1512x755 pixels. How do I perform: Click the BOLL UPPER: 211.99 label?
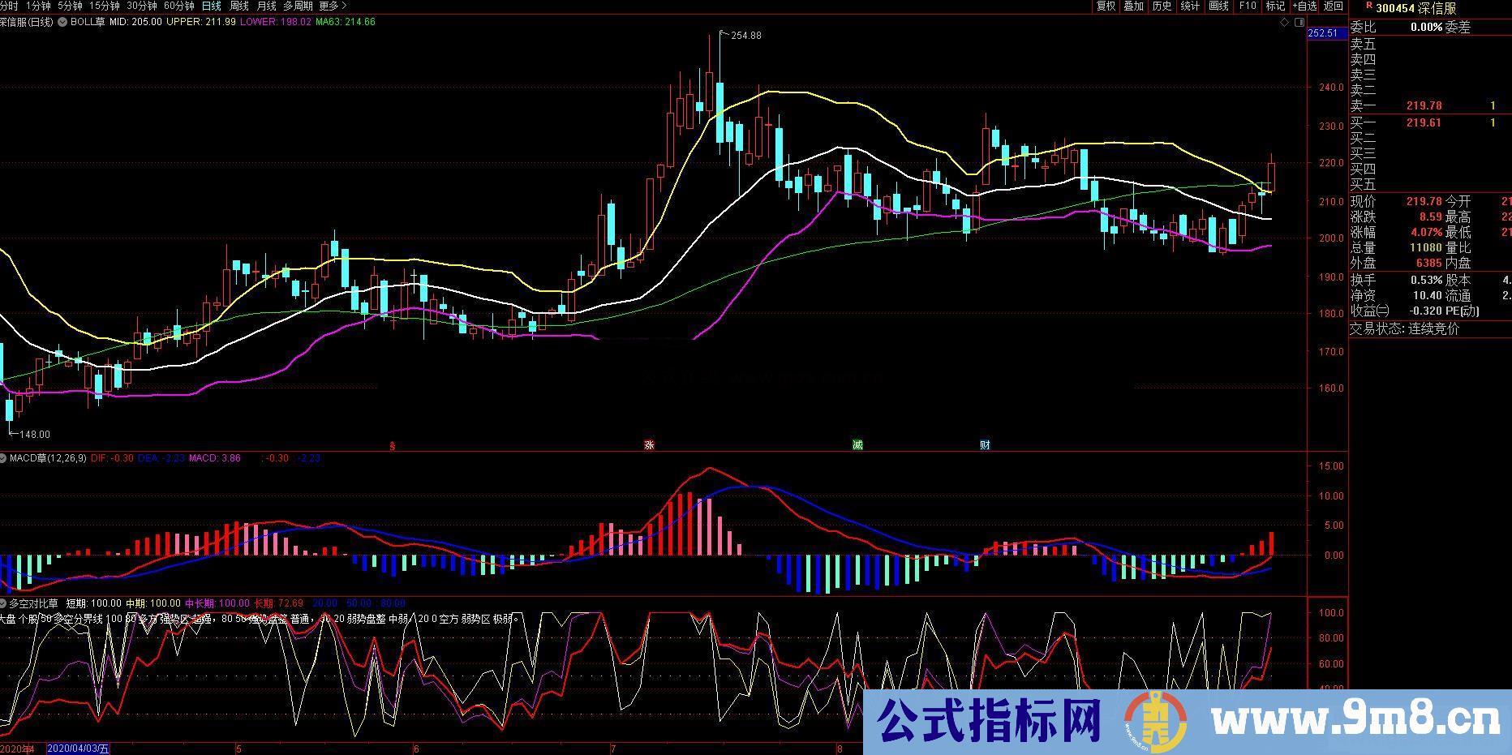[201, 22]
